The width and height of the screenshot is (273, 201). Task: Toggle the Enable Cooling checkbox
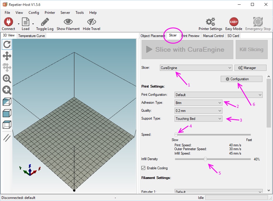pos(143,168)
